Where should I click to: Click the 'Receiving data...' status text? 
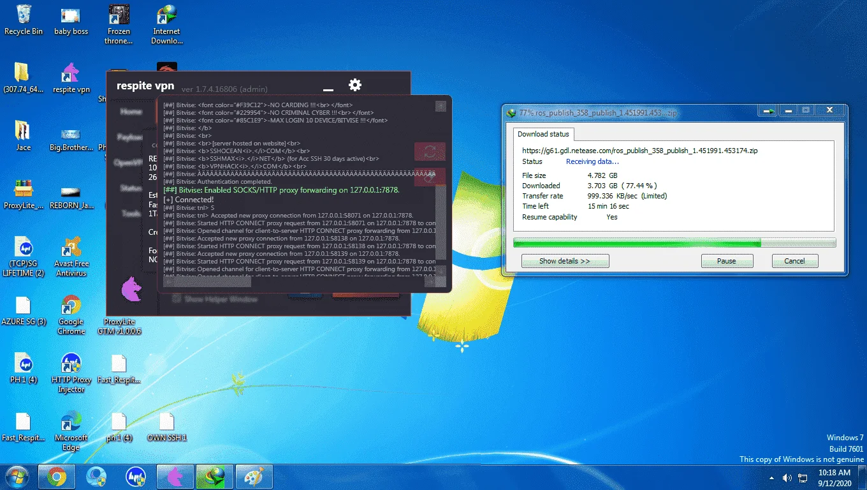[592, 162]
